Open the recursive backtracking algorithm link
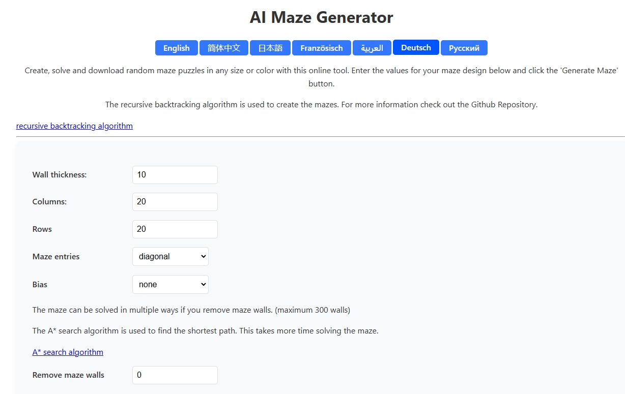This screenshot has width=625, height=394. point(74,126)
